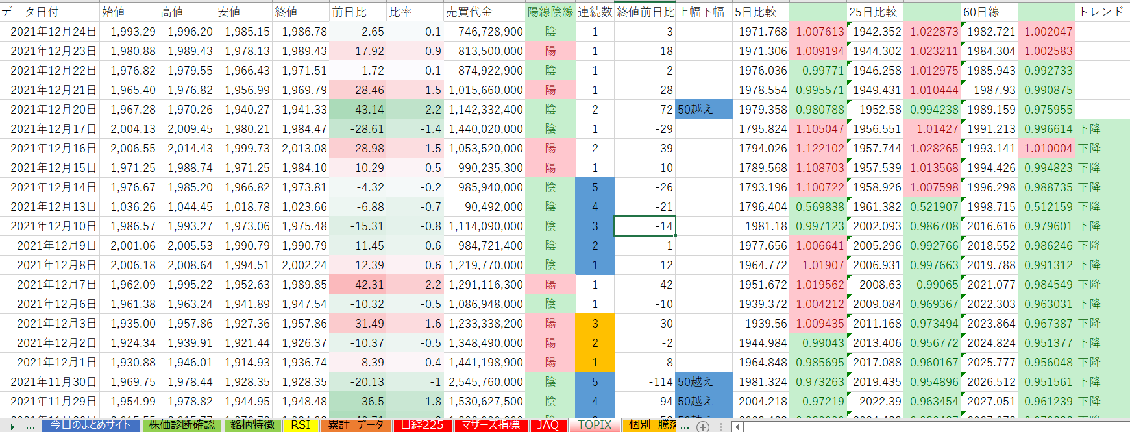Switch to the 日経225 sheet tab
Image resolution: width=1130 pixels, height=432 pixels.
(422, 425)
